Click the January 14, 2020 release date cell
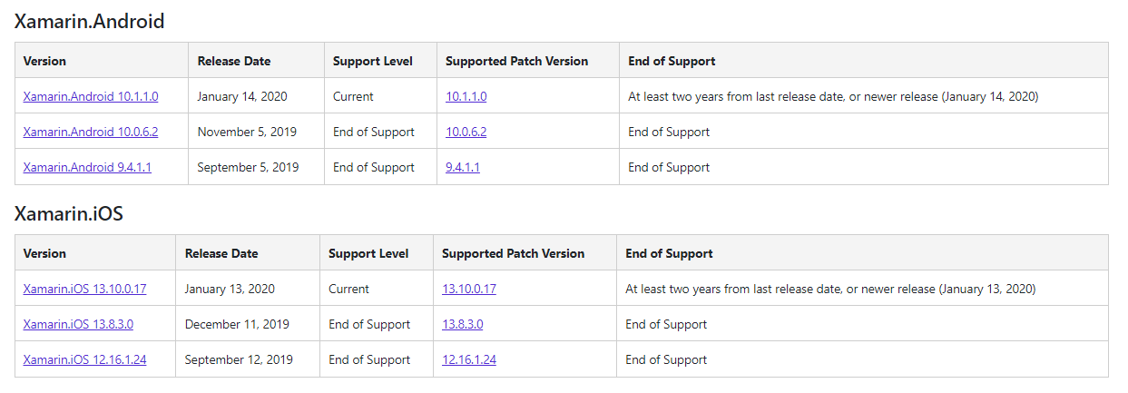 point(240,96)
